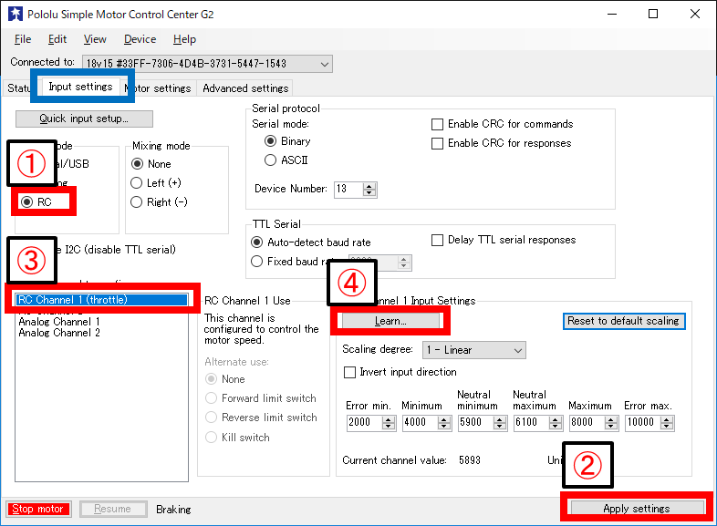This screenshot has width=717, height=526.
Task: Select Reverse limit switch option
Action: pyautogui.click(x=262, y=418)
